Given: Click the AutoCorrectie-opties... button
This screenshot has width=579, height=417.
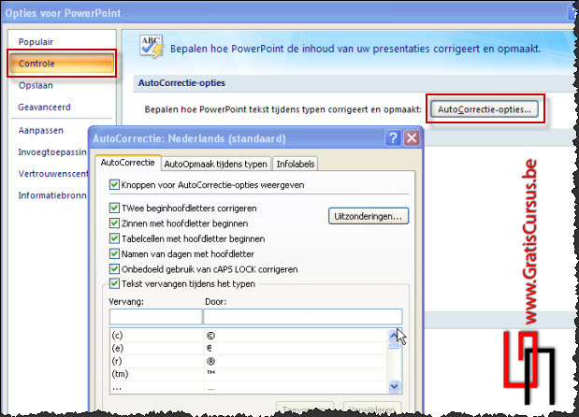Looking at the screenshot, I should pyautogui.click(x=485, y=109).
